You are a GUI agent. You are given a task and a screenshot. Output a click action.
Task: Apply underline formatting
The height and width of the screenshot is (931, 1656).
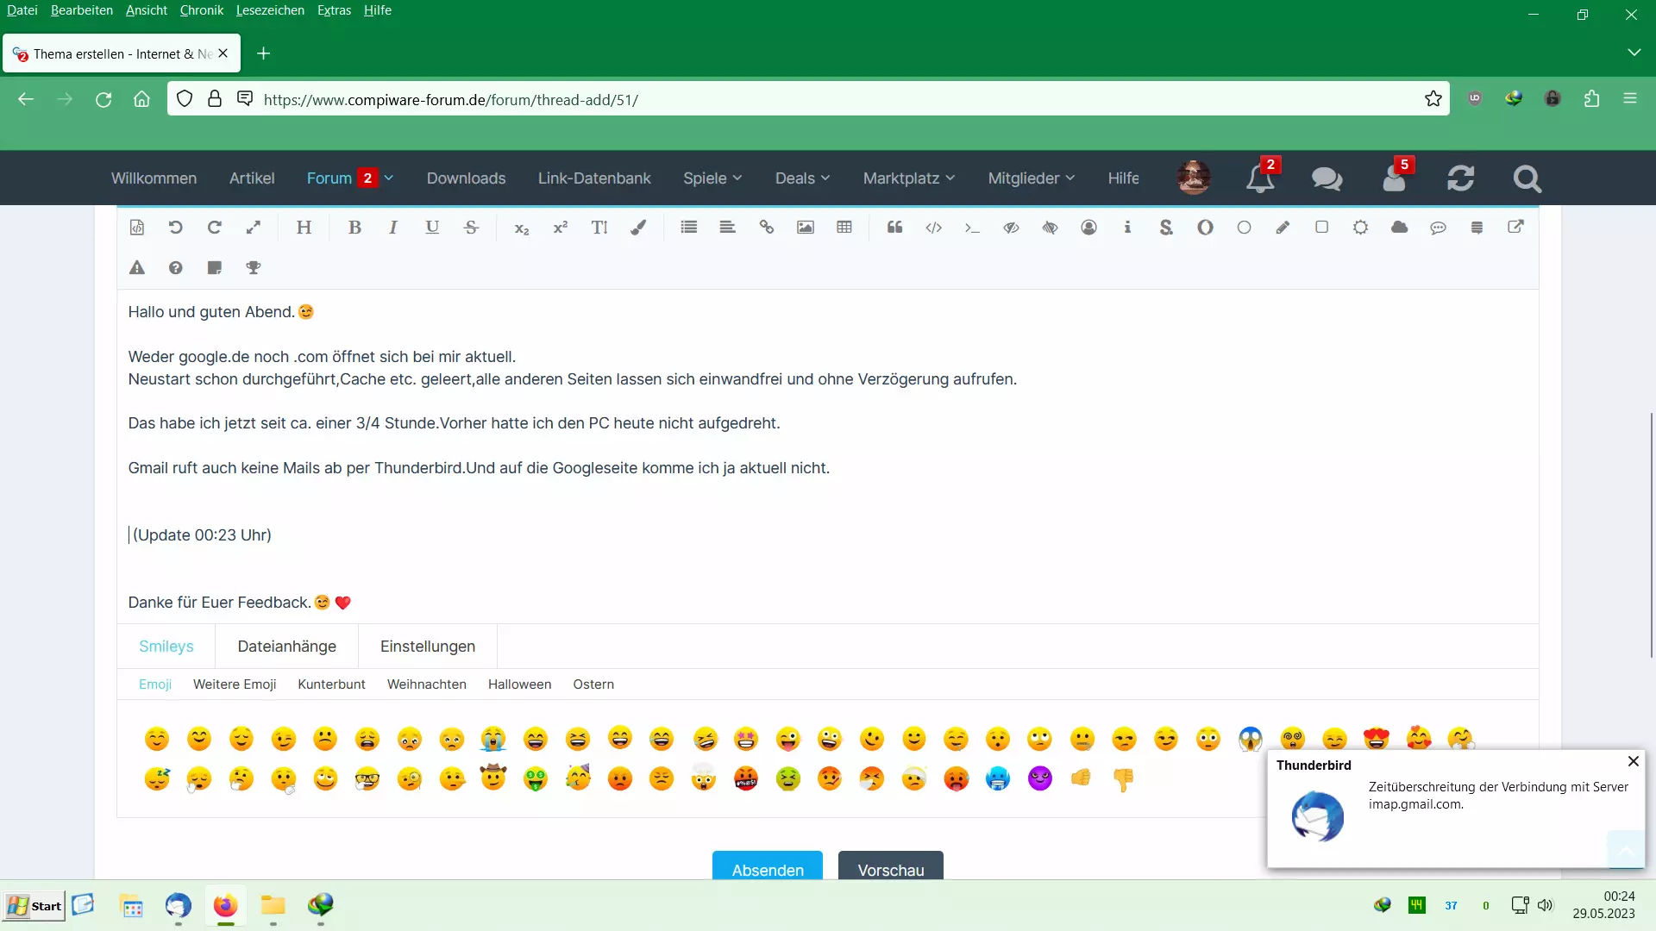432,228
